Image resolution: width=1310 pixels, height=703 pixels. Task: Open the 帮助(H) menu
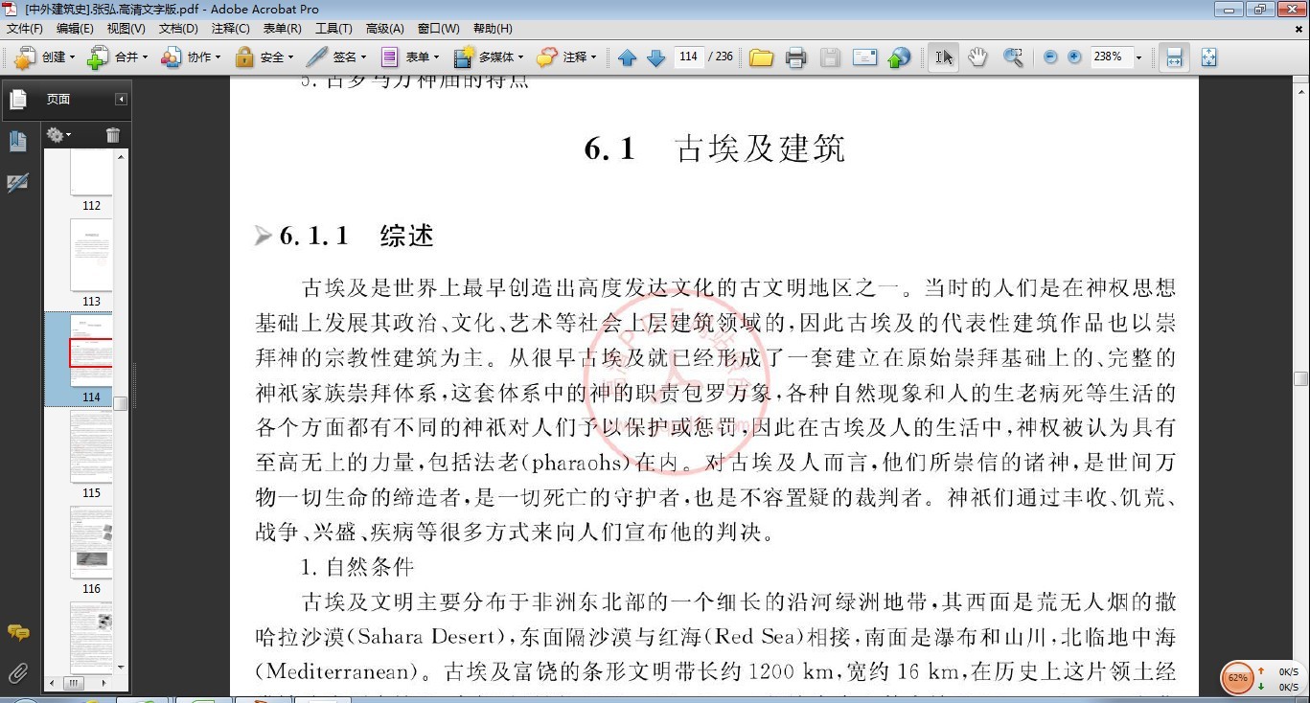coord(493,29)
